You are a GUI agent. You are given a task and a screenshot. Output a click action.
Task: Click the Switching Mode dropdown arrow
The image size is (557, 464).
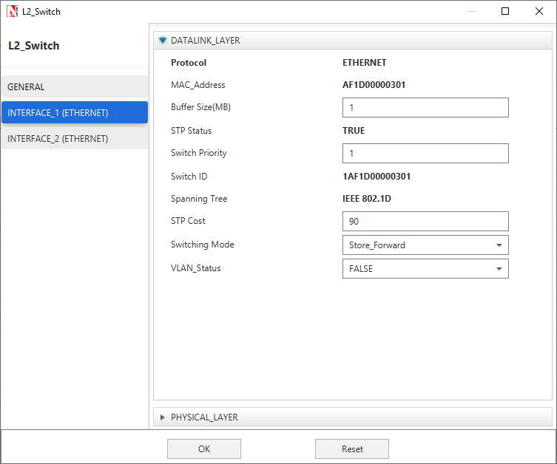pos(499,245)
